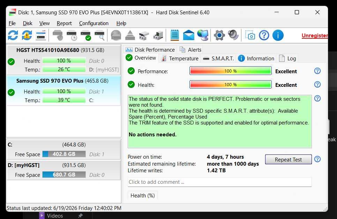
Task: Click the green checkmark next to Performance
Action: (131, 71)
